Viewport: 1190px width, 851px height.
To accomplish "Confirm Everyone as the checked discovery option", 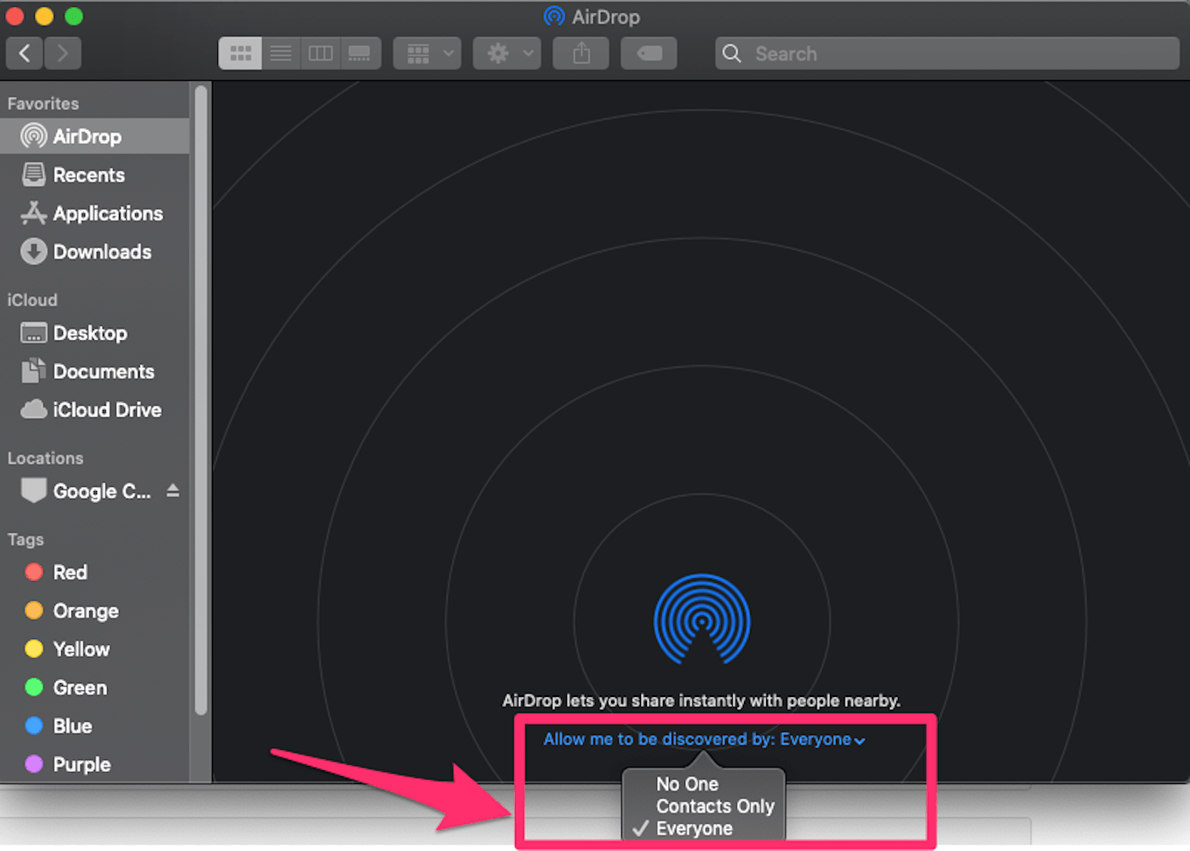I will point(694,828).
